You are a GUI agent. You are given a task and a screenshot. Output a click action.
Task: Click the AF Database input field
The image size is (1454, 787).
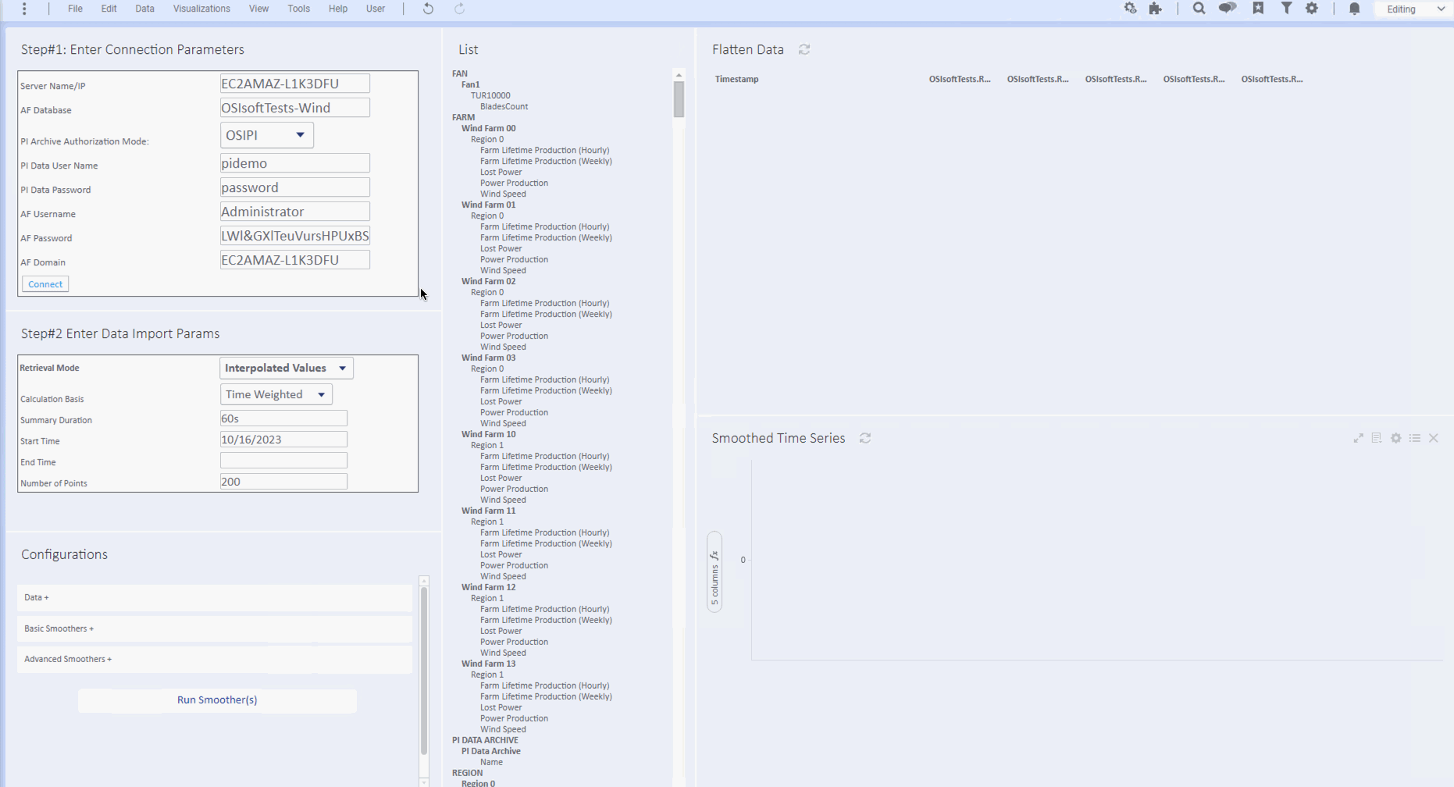click(x=295, y=108)
